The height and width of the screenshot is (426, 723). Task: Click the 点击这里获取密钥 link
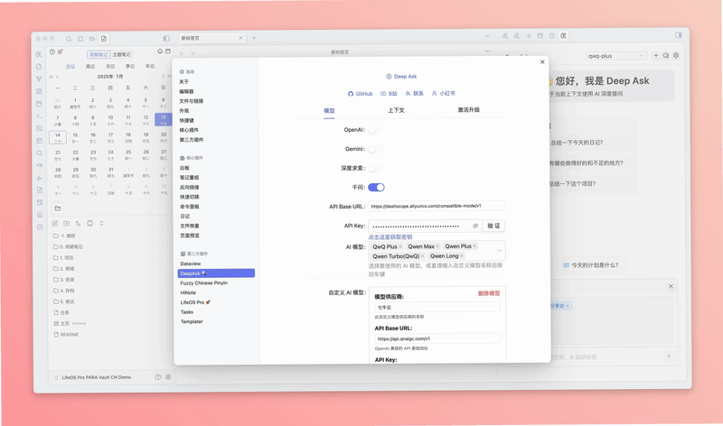[390, 237]
